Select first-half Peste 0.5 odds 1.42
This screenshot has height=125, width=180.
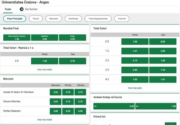coord(45,61)
